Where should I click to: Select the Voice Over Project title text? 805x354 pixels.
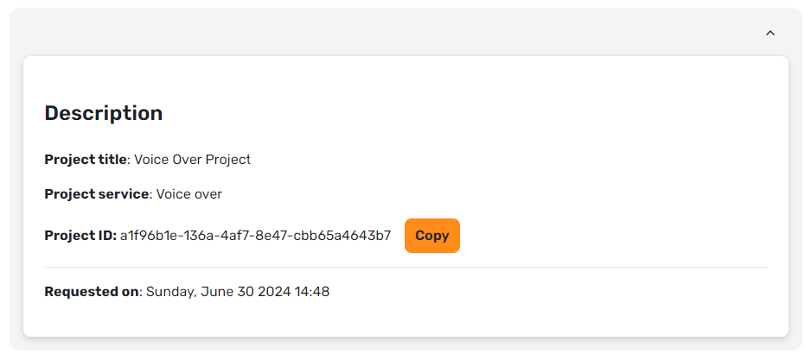coord(193,160)
